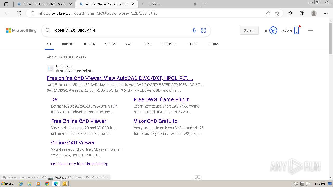This screenshot has height=187, width=333.
Task: Switch to SHOPPING tab
Action: point(169,44)
